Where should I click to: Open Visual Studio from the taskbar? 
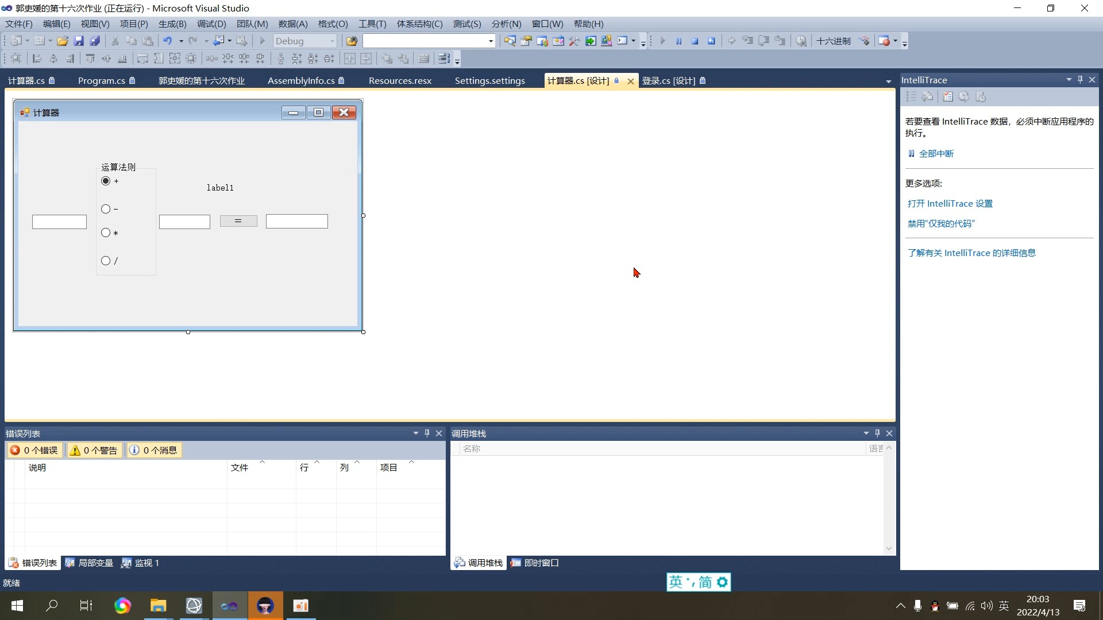click(x=229, y=606)
